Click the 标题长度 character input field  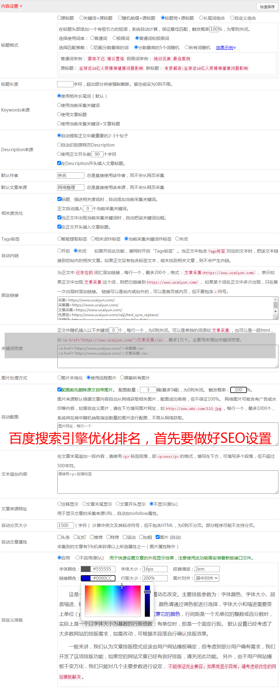click(x=65, y=84)
